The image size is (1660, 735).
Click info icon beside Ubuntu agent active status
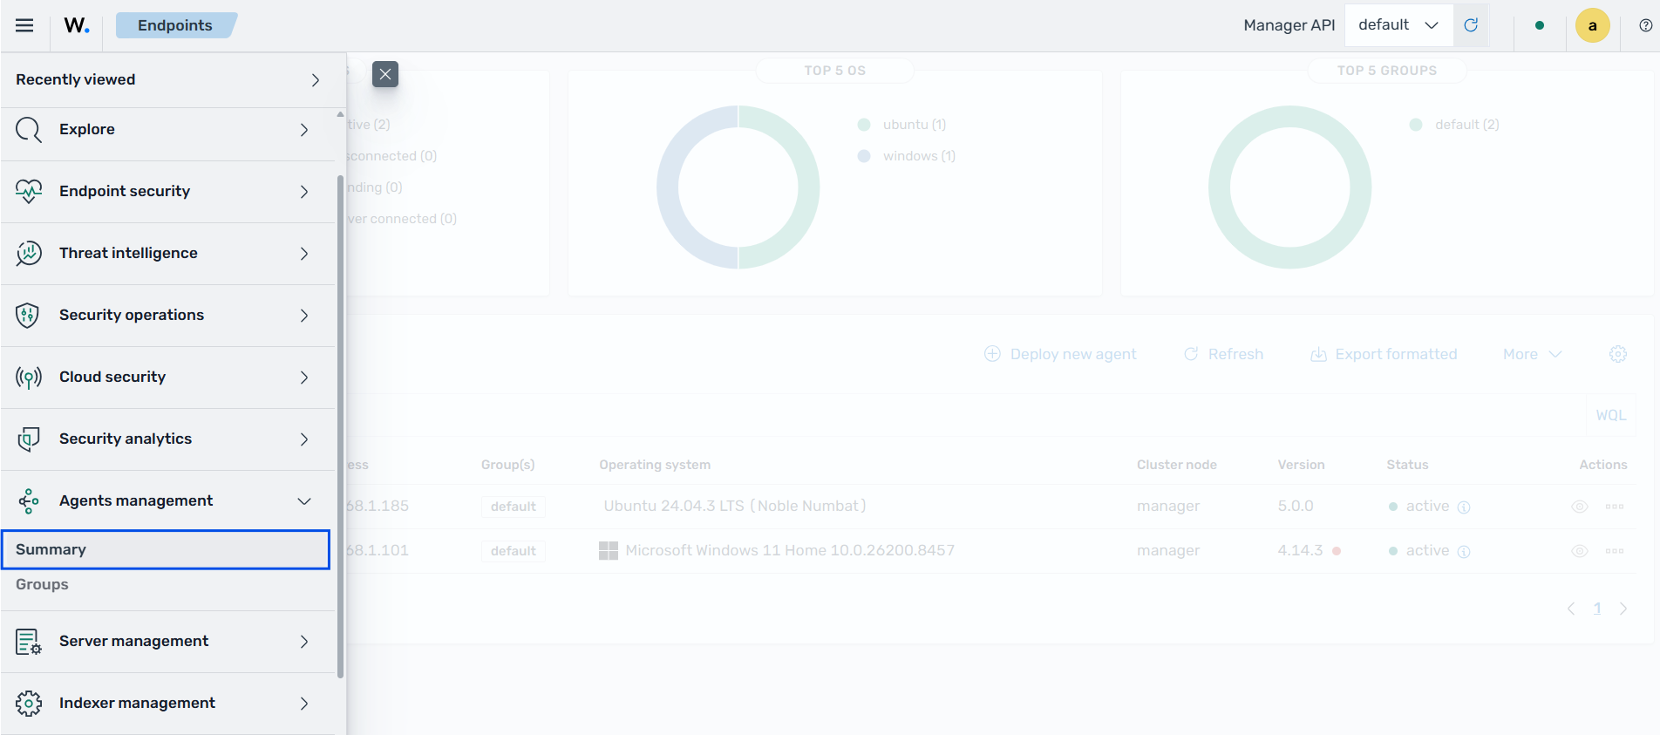point(1464,507)
